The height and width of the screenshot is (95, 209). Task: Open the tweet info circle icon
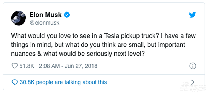(193, 66)
